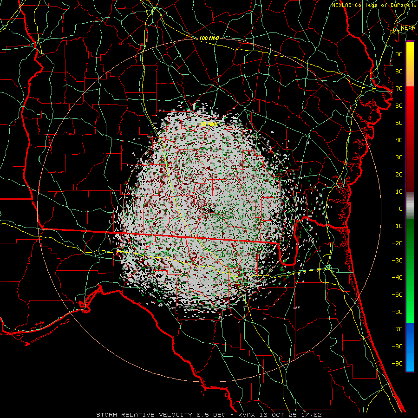Select the 10 value on the velocity scale
The image size is (418, 418).
click(399, 192)
